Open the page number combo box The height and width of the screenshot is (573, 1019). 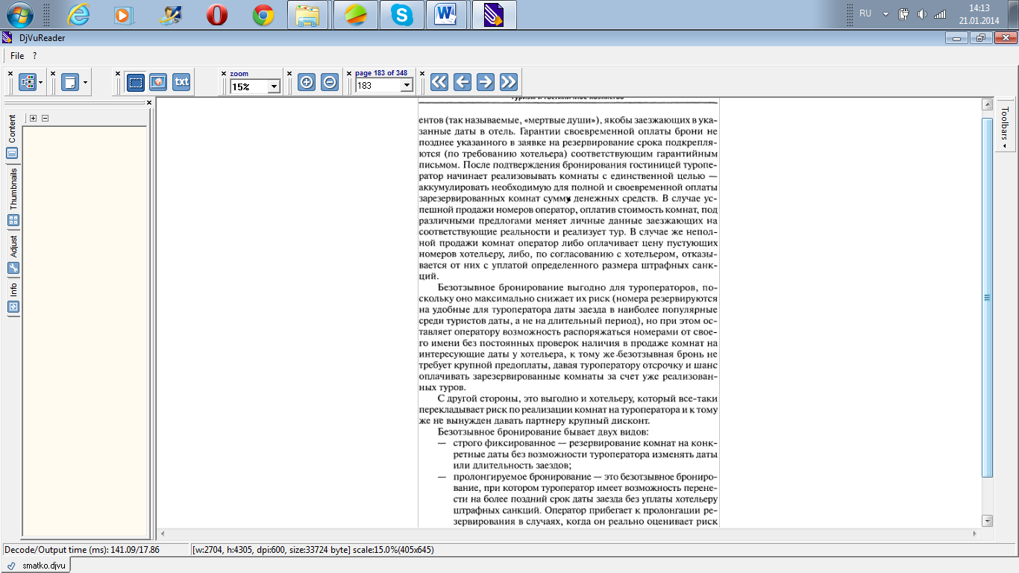click(x=384, y=85)
